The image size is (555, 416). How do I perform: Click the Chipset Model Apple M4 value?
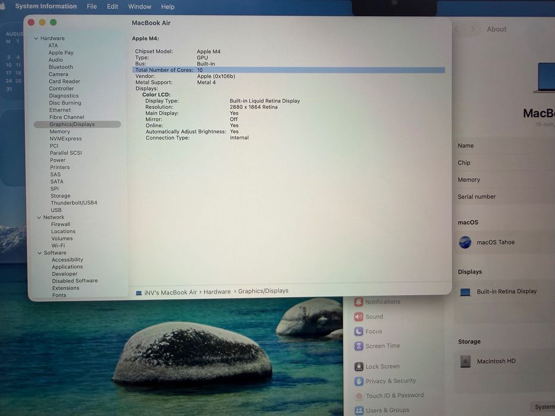click(208, 51)
